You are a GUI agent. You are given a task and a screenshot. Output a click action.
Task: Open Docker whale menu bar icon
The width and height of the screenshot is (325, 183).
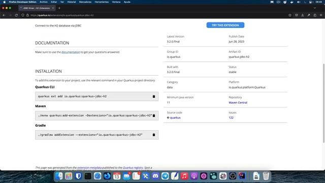292,2
